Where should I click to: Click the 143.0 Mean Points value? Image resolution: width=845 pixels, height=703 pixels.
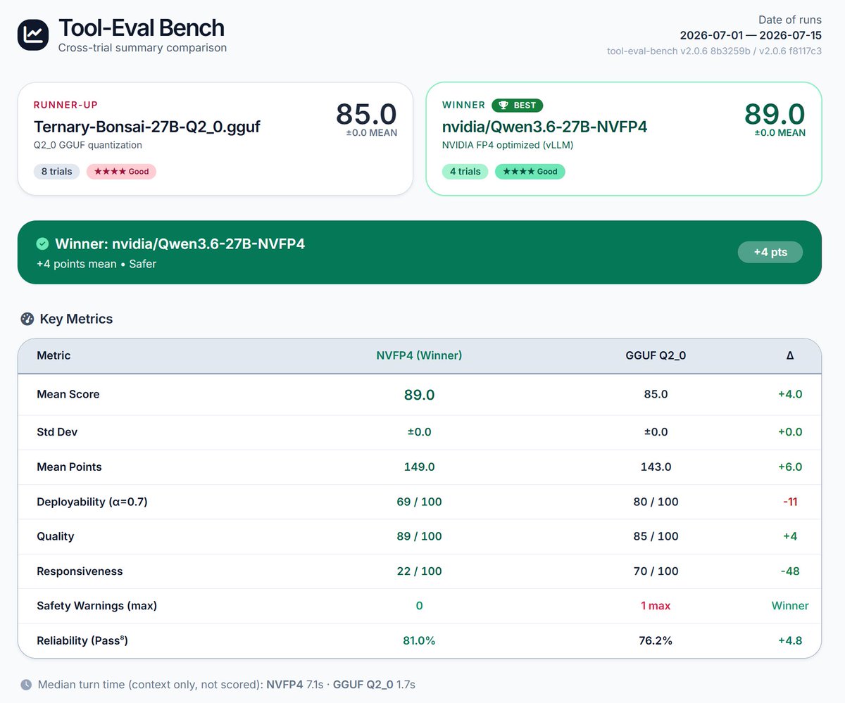click(x=656, y=467)
